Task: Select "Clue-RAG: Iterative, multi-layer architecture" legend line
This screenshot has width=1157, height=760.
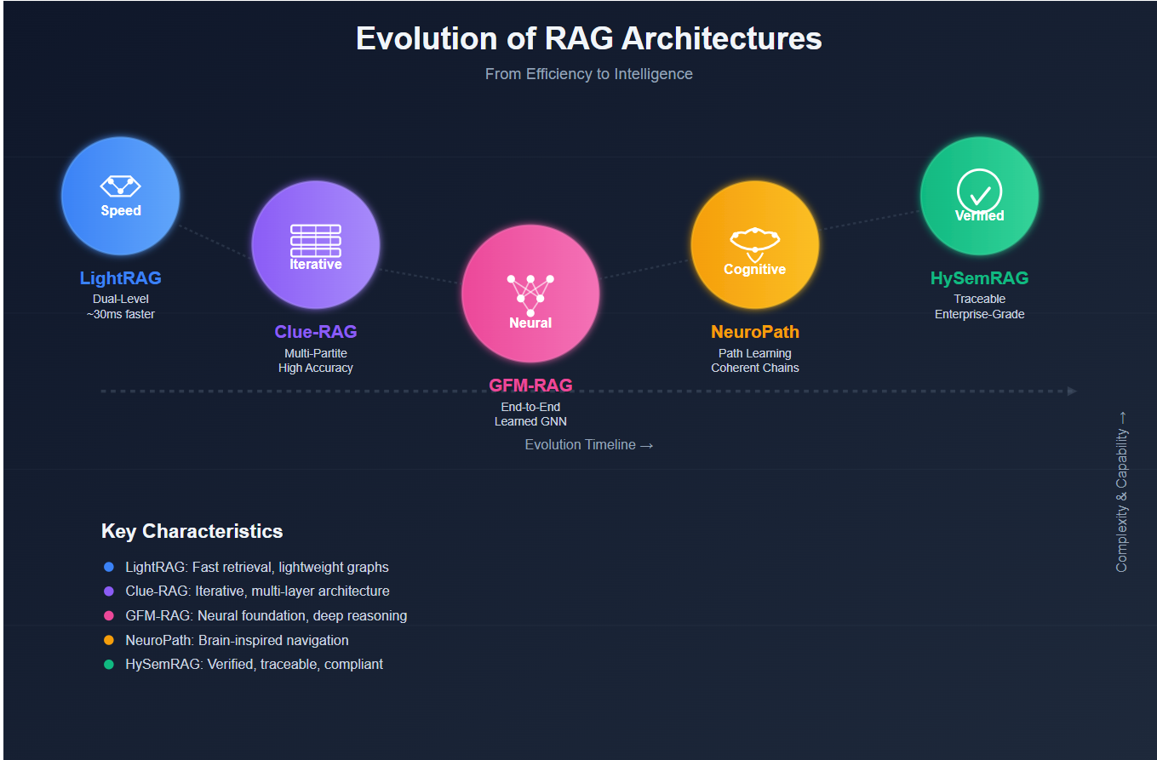Action: click(x=257, y=591)
